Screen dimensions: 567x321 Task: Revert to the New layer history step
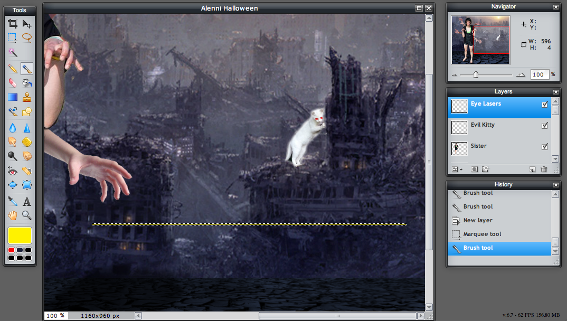(x=499, y=220)
